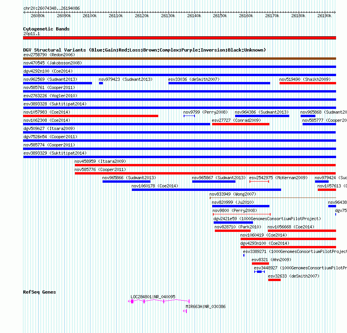The width and height of the screenshot is (347, 333).
Task: Click the nsv965868 variant label
Action: point(324,112)
